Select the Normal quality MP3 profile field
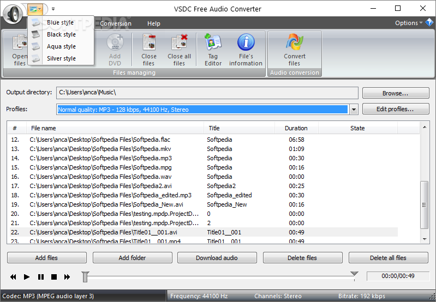 pyautogui.click(x=202, y=110)
